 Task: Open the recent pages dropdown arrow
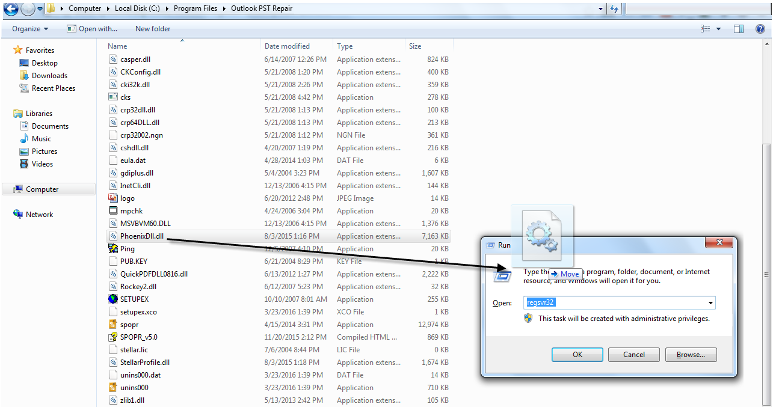click(x=40, y=9)
